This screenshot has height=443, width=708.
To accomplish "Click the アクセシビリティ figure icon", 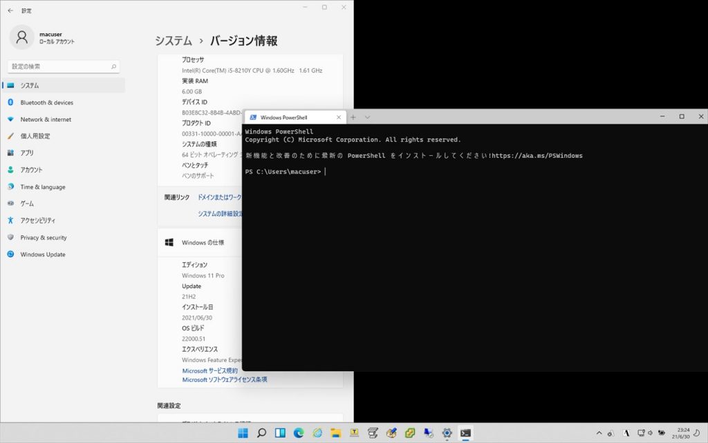I will point(10,221).
